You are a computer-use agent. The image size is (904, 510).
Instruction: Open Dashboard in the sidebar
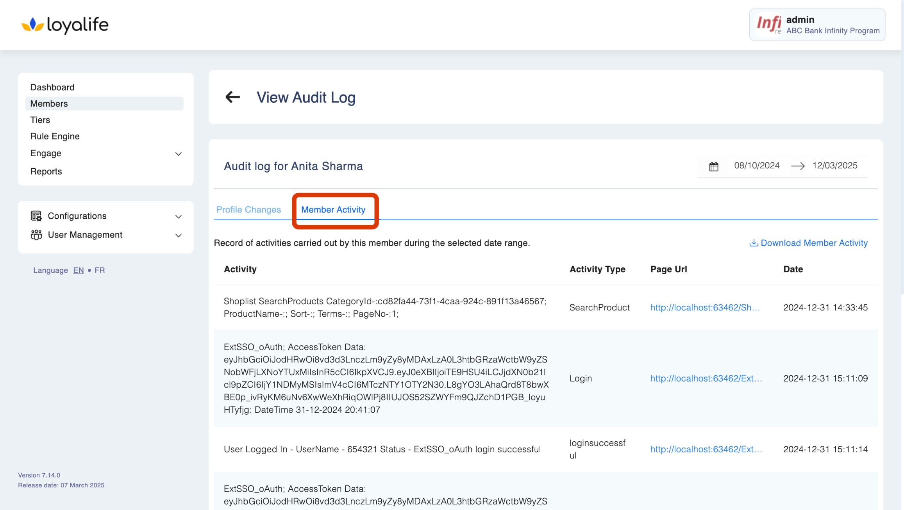click(x=52, y=87)
